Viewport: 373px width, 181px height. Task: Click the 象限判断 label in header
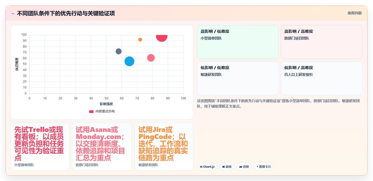pos(355,13)
